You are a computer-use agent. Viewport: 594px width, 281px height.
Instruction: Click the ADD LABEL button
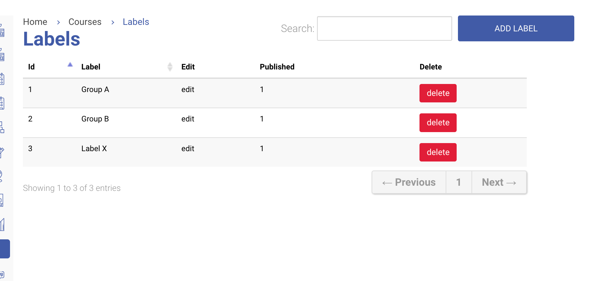[x=516, y=28]
